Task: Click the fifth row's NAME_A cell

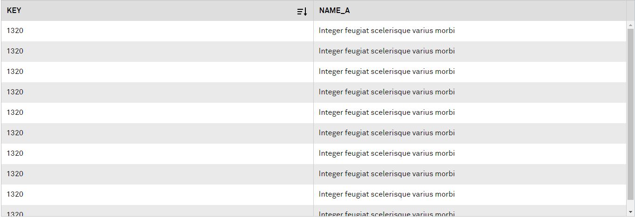Action: coord(387,112)
